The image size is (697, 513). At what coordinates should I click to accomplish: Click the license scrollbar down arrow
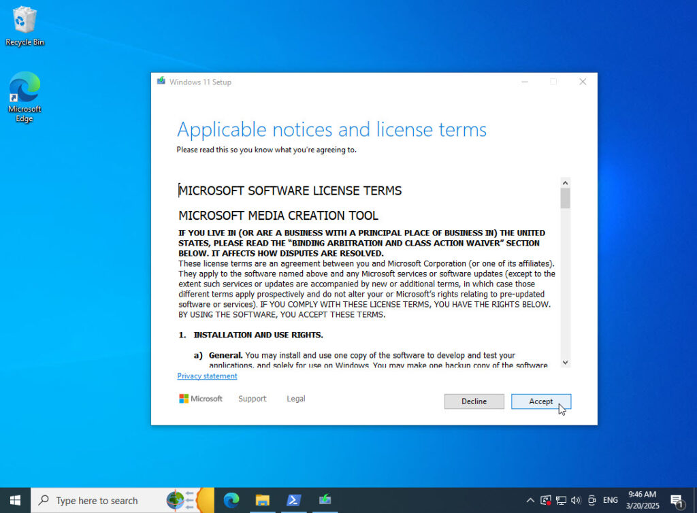pyautogui.click(x=565, y=363)
